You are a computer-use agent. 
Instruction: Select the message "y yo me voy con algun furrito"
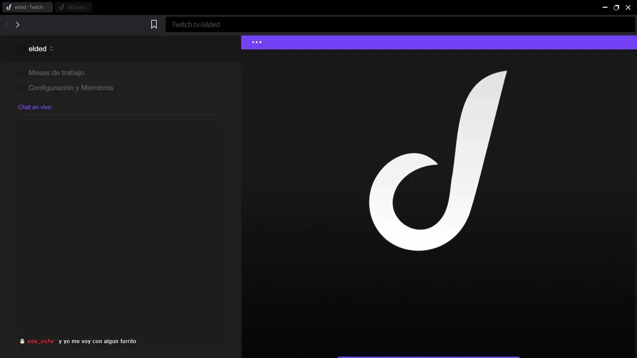98,341
